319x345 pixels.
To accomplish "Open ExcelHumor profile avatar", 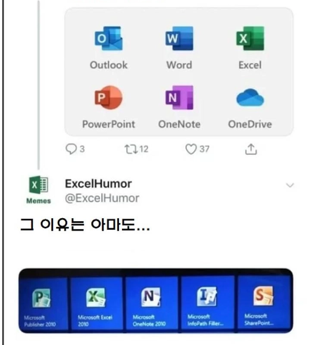I will (39, 190).
